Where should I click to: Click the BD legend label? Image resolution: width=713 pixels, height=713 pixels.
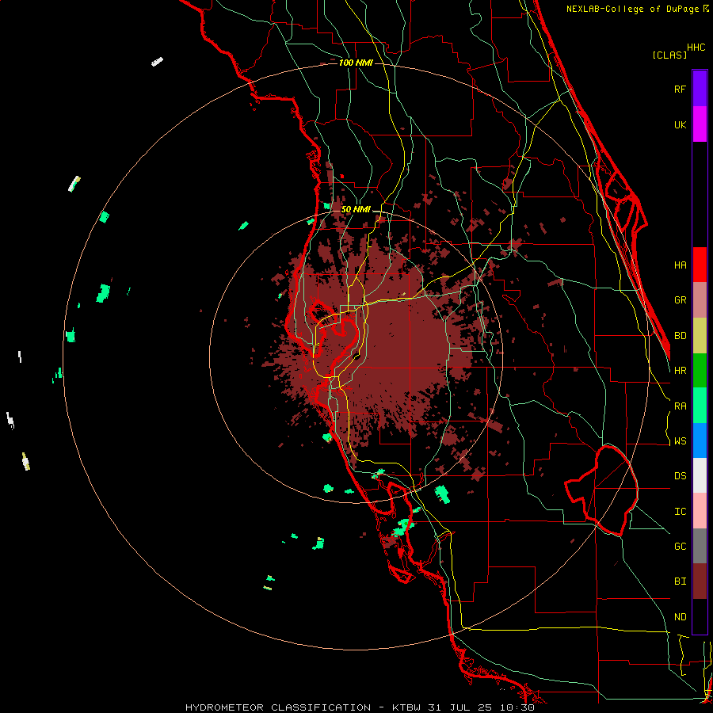click(x=680, y=336)
